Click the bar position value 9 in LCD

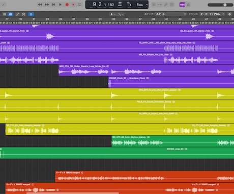[x=94, y=4]
